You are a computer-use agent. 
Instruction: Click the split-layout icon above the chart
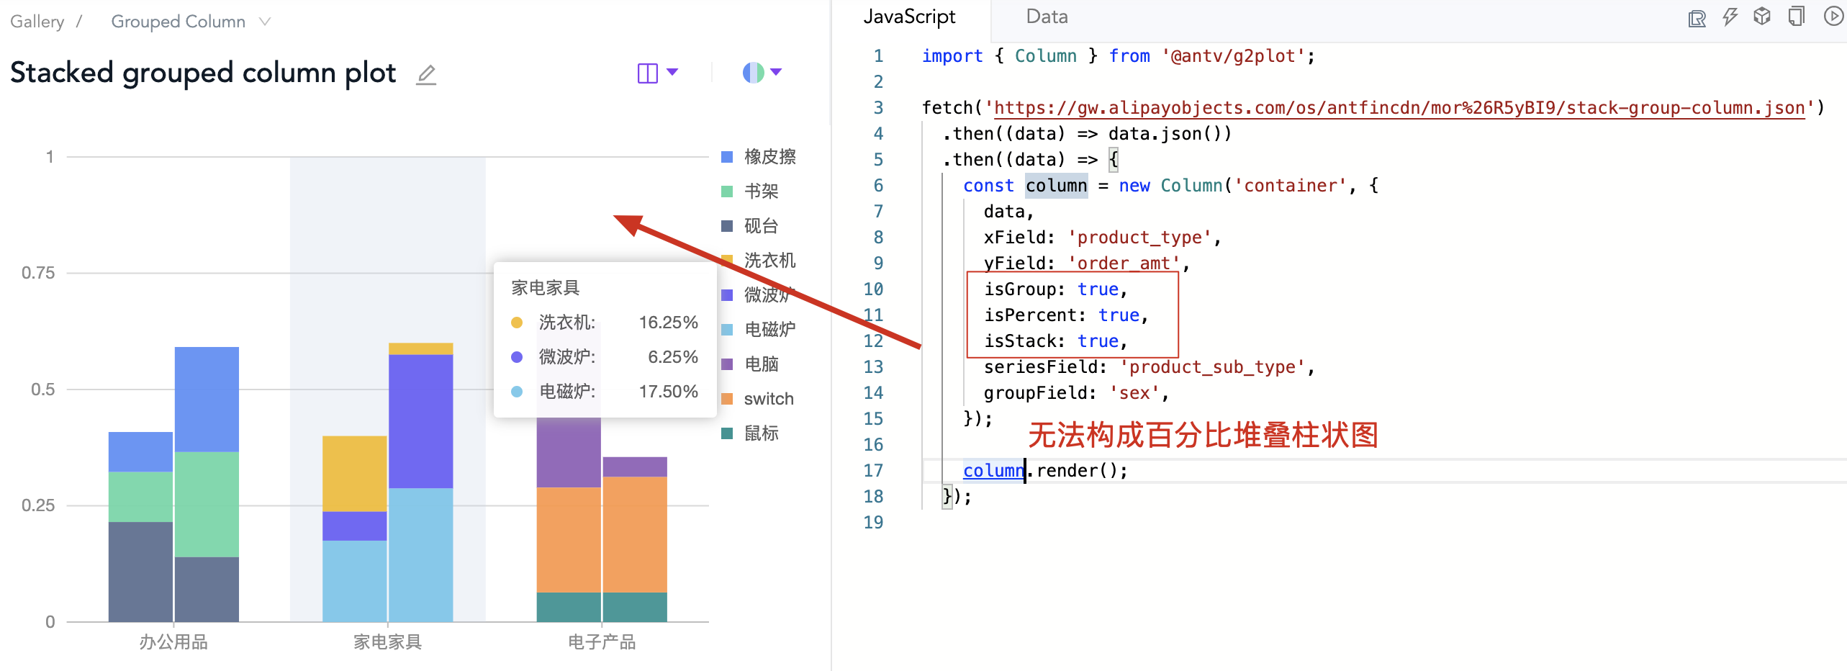(647, 72)
